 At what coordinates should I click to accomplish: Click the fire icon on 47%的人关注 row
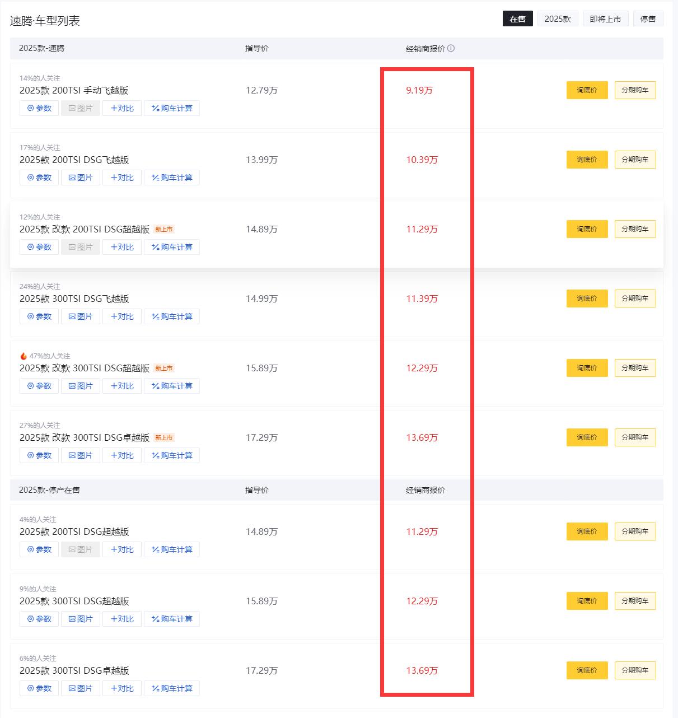point(22,356)
